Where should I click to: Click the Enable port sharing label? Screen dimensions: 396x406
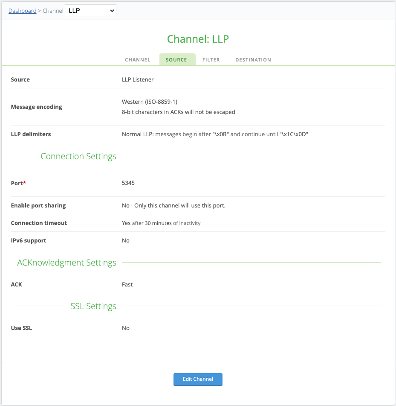tap(38, 205)
